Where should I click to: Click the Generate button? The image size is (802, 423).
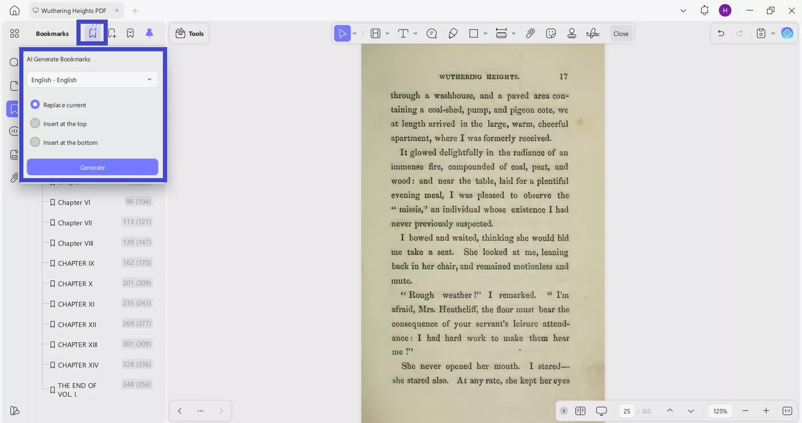click(x=92, y=167)
